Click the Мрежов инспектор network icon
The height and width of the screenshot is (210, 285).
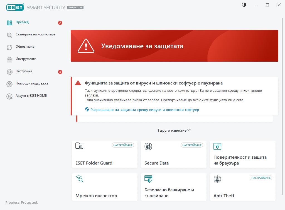[80, 179]
